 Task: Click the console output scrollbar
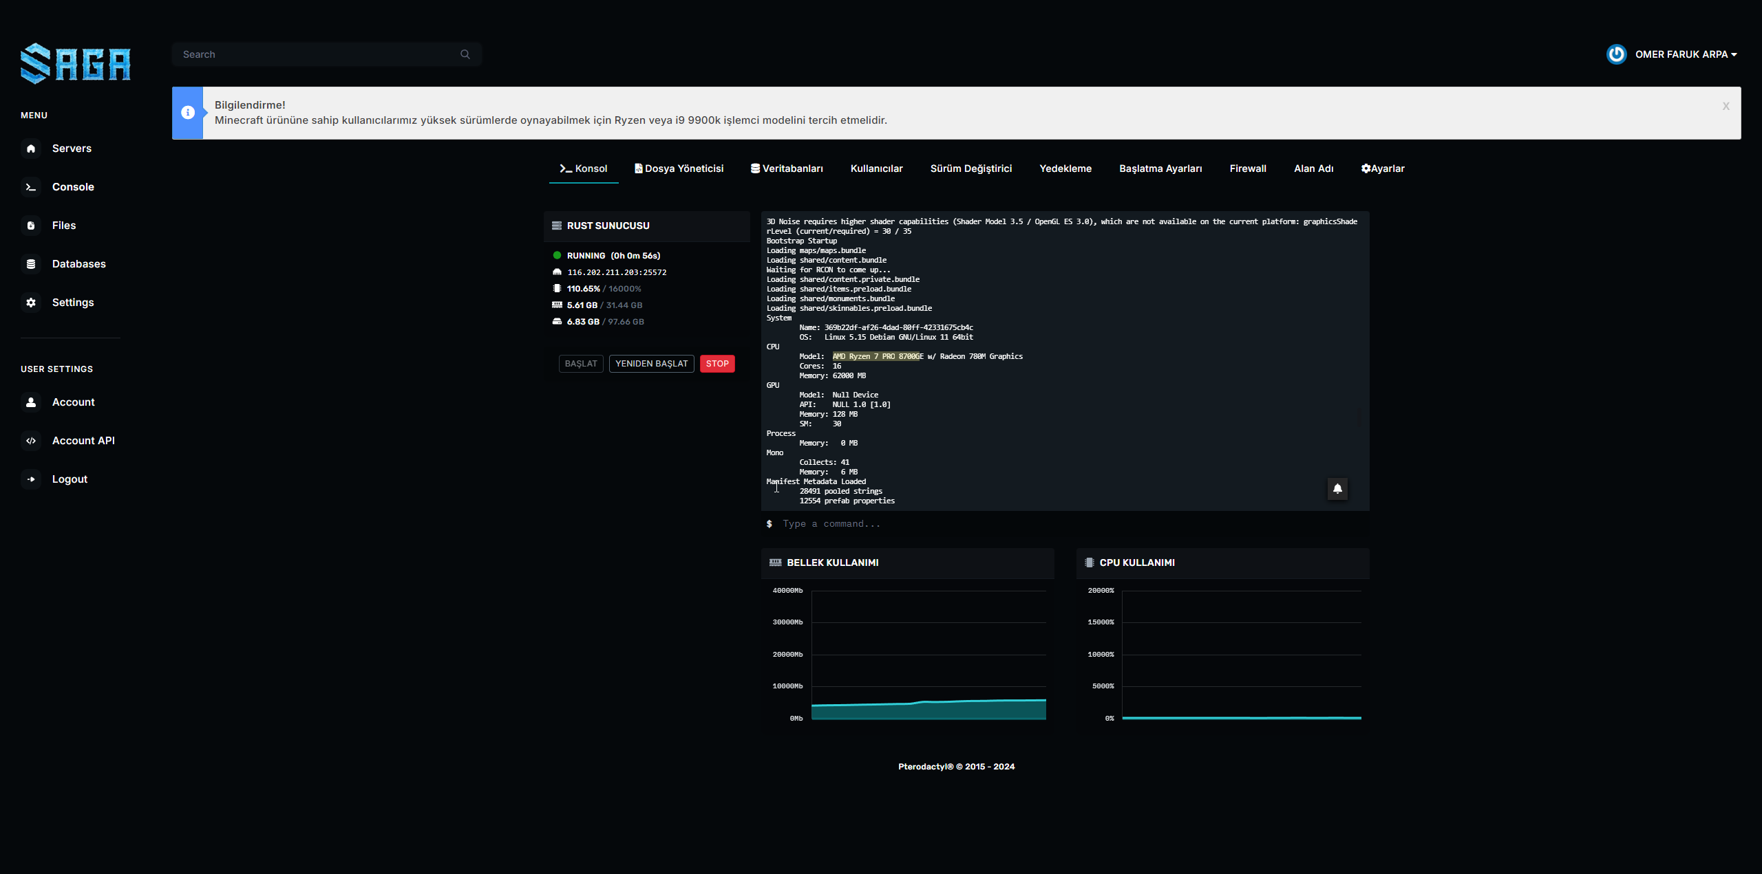point(1360,417)
